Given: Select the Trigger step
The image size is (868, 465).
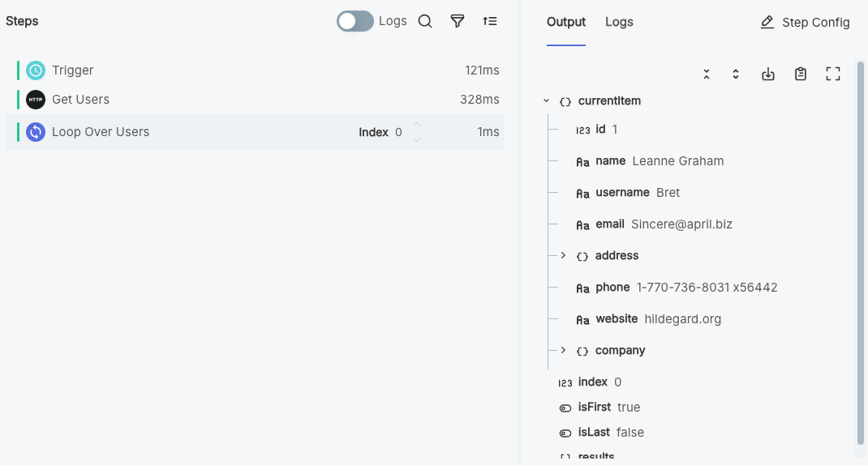Looking at the screenshot, I should [x=73, y=70].
